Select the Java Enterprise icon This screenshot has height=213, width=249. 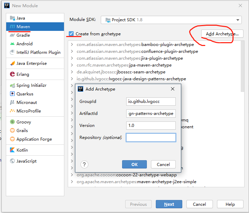12,63
